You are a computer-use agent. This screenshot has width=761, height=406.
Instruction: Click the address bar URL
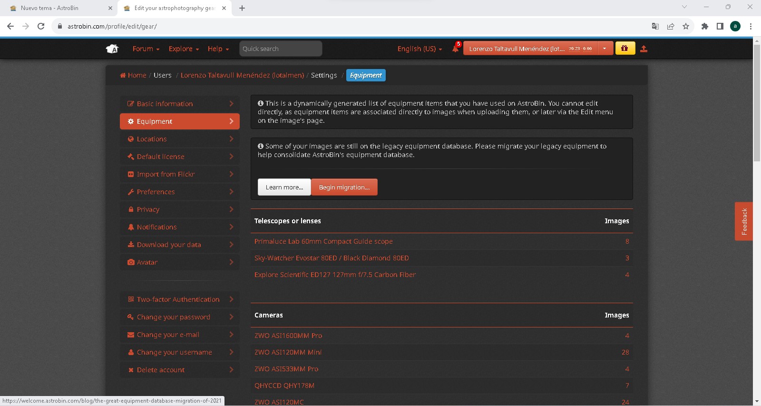[x=112, y=26]
